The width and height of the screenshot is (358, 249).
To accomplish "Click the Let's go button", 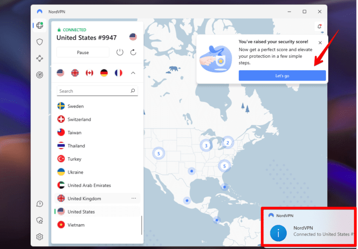I will (282, 75).
